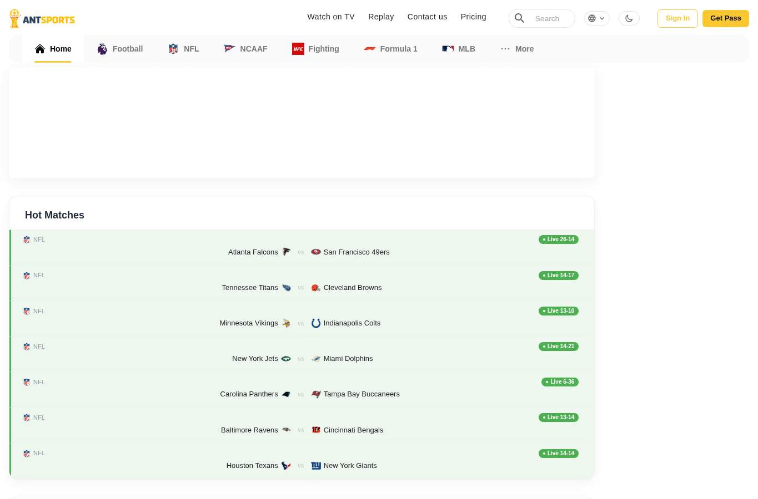Switch to the MLB tab
758x499 pixels.
459,49
